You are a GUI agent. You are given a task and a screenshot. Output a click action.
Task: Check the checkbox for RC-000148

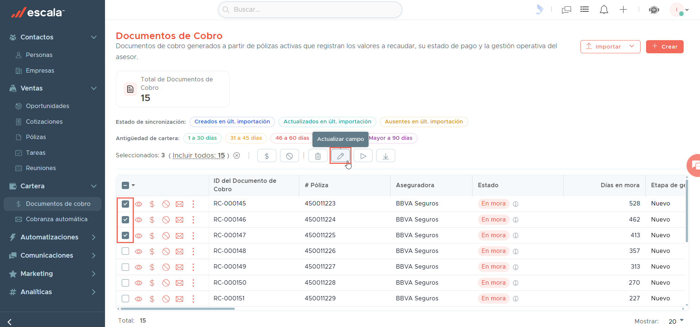[125, 251]
